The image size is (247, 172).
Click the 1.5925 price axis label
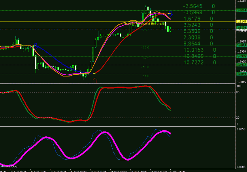(x=241, y=62)
